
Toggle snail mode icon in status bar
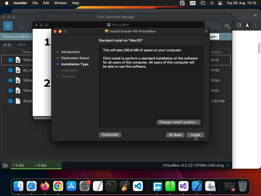click(5, 165)
